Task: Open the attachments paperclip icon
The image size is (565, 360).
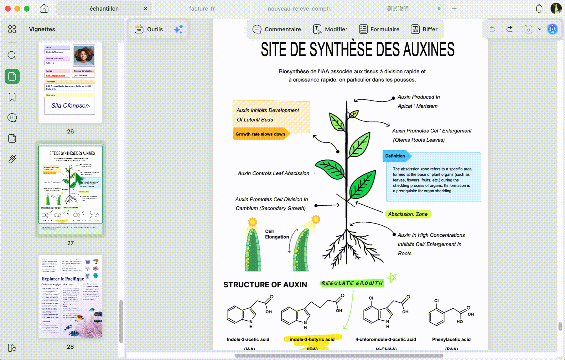Action: coord(12,159)
